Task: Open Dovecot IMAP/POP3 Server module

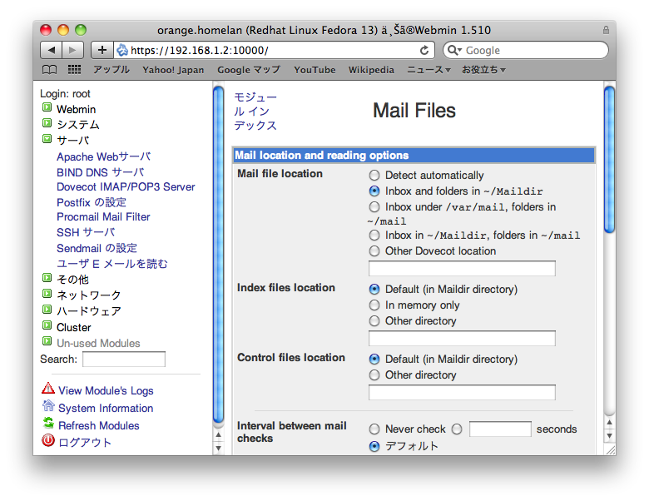Action: (x=126, y=187)
